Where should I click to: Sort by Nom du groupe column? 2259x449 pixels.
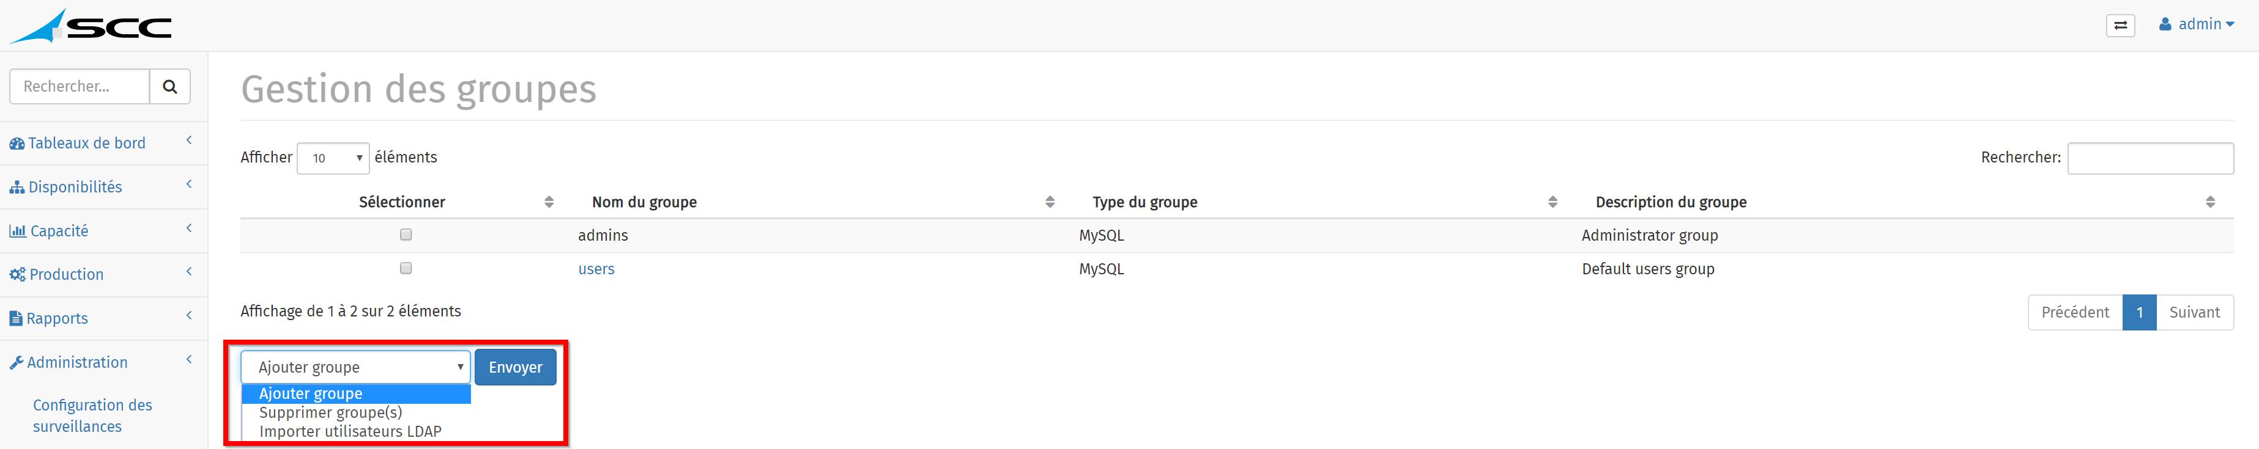(x=645, y=202)
